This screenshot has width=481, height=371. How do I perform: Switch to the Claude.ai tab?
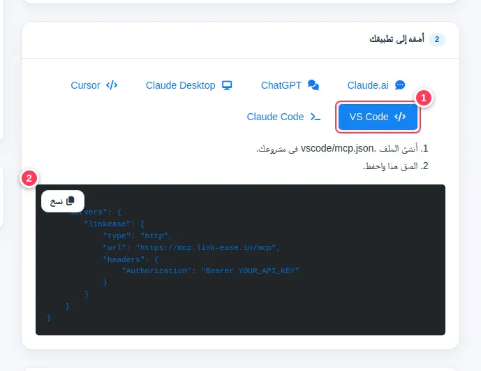pyautogui.click(x=376, y=85)
